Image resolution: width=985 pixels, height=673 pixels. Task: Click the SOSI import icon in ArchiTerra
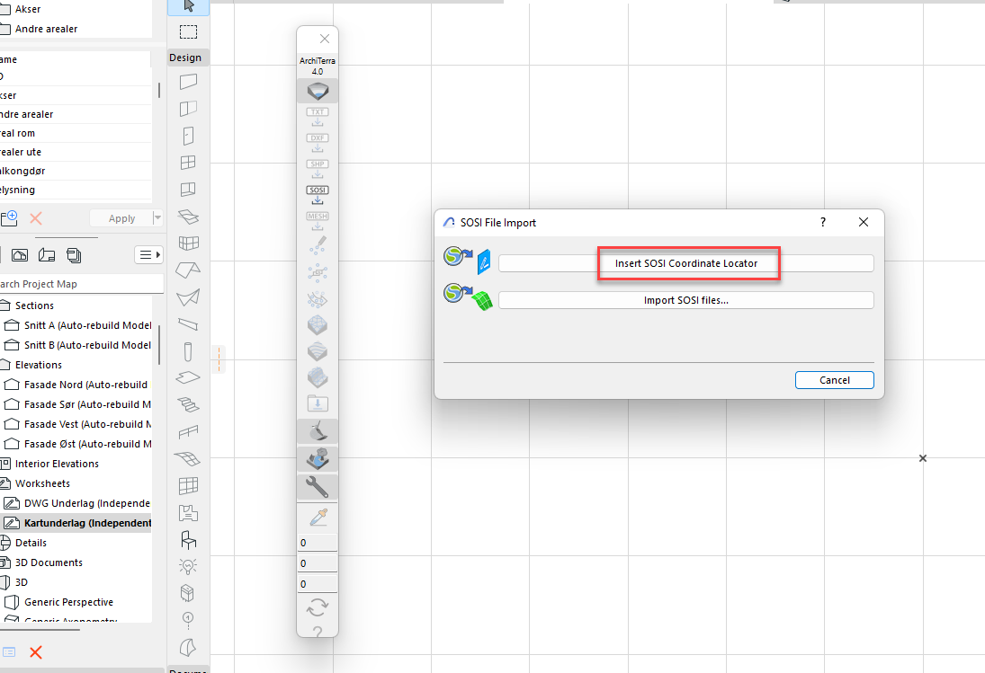tap(318, 195)
